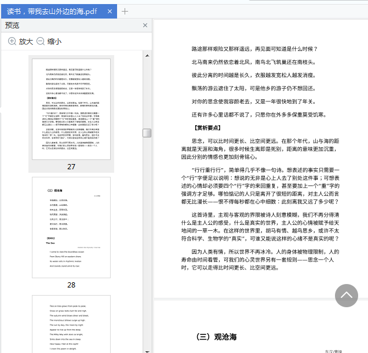
Task: Click the line starting 还有许多心里话
Action: 259,115
